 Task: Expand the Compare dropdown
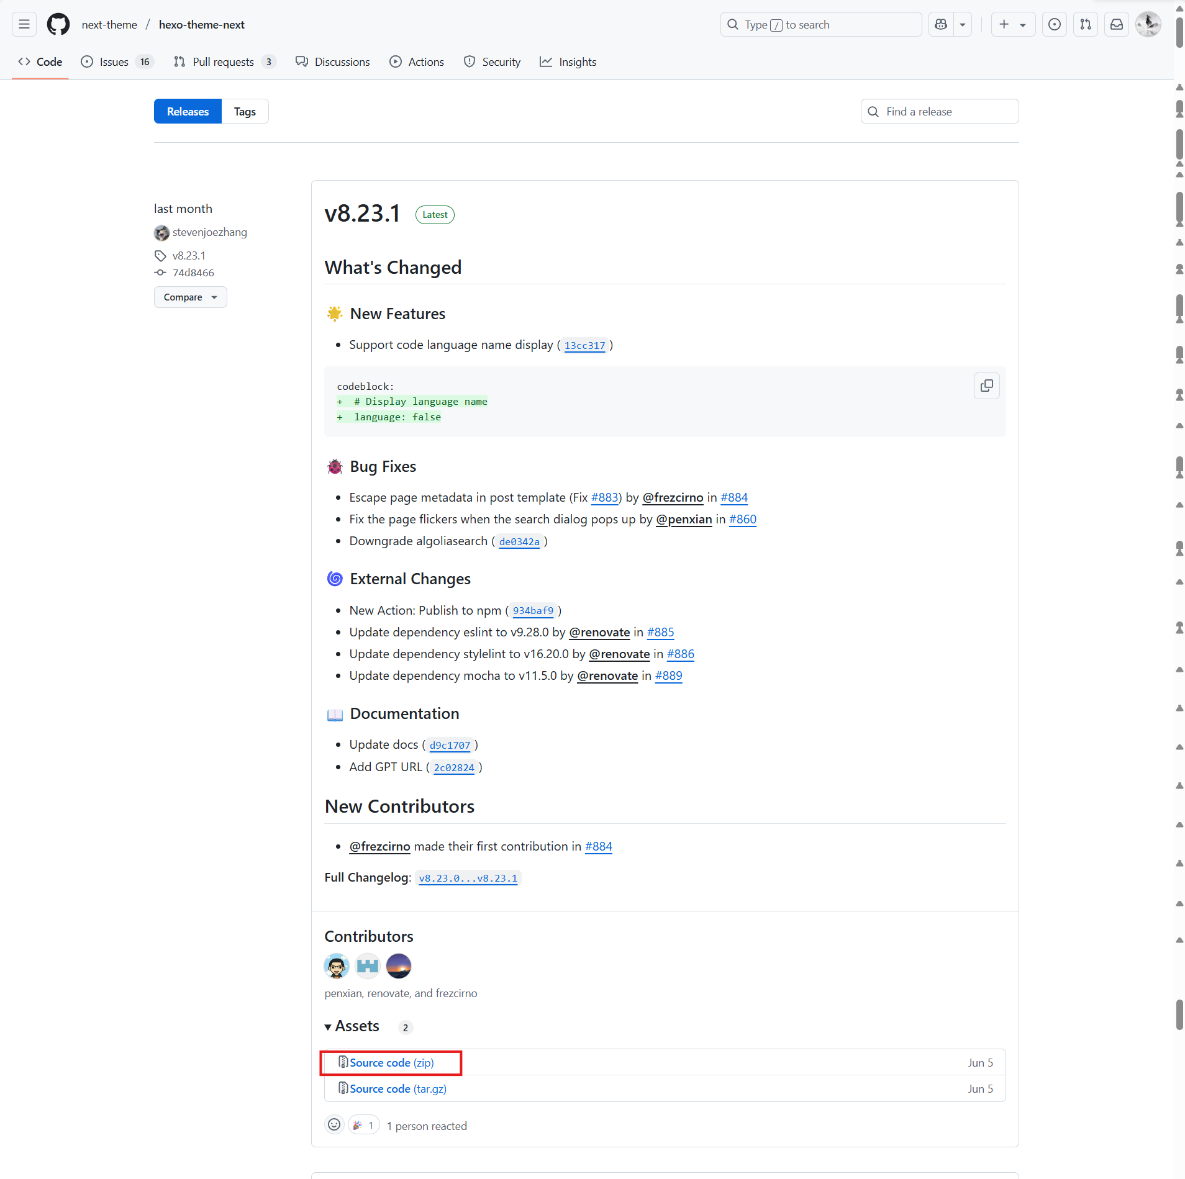(x=190, y=297)
